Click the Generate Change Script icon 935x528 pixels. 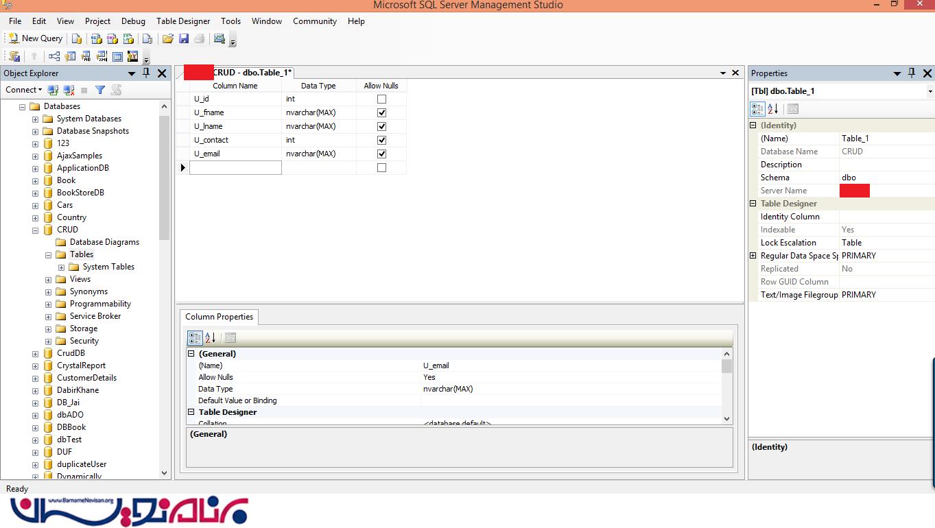(14, 57)
